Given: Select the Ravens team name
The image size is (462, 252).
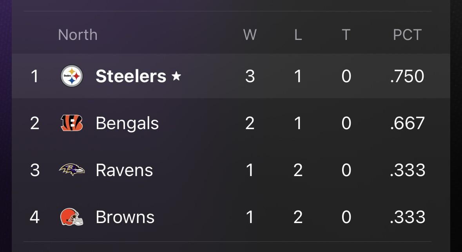Looking at the screenshot, I should tap(124, 170).
